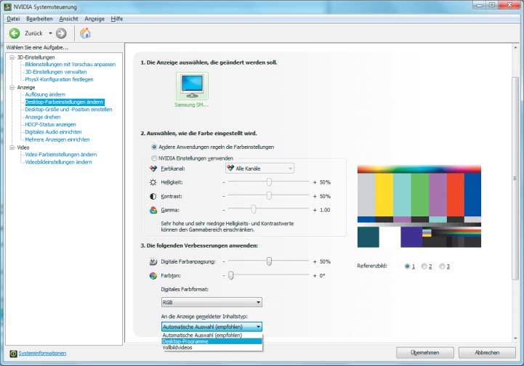Open the Datei menu

point(13,19)
